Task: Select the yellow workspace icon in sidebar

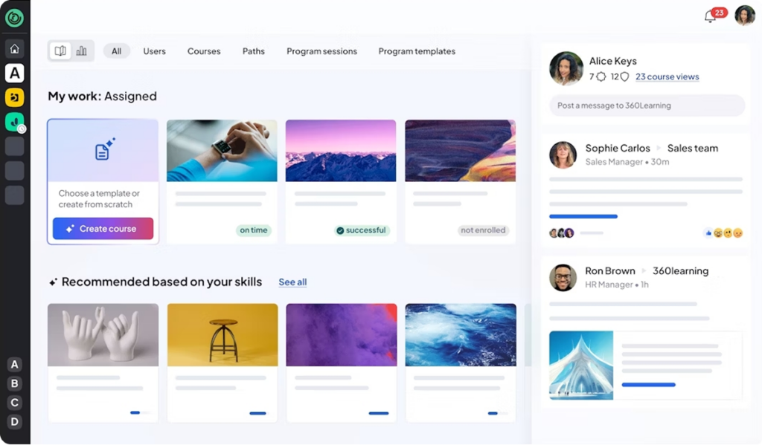Action: [x=14, y=97]
